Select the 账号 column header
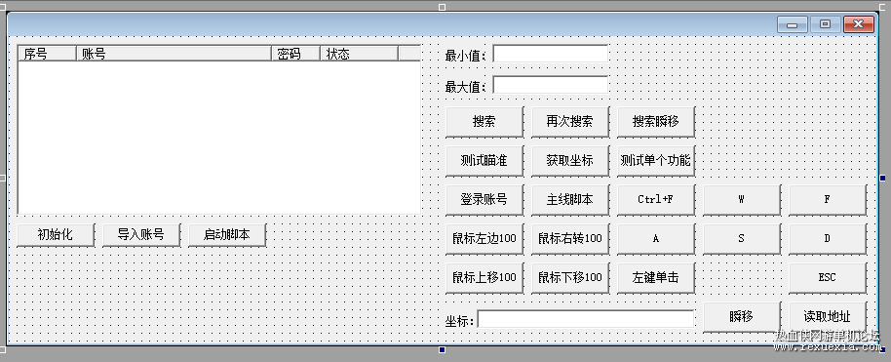Screen dimensions: 891x362 (x=174, y=54)
